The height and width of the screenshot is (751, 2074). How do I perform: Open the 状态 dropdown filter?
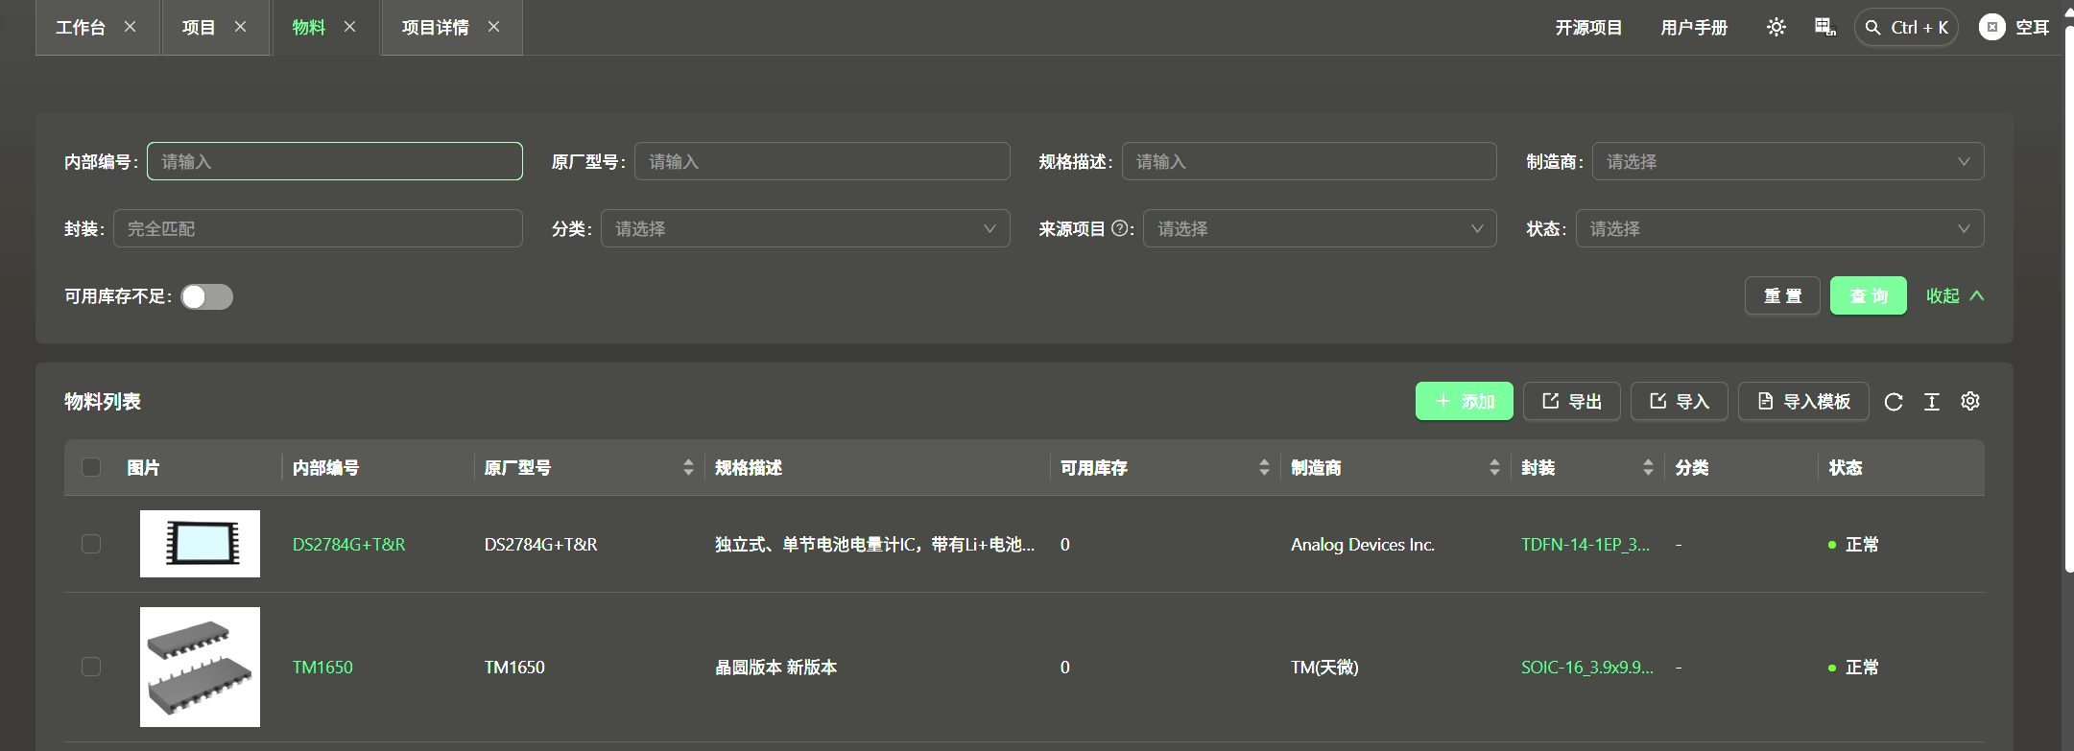[1778, 229]
